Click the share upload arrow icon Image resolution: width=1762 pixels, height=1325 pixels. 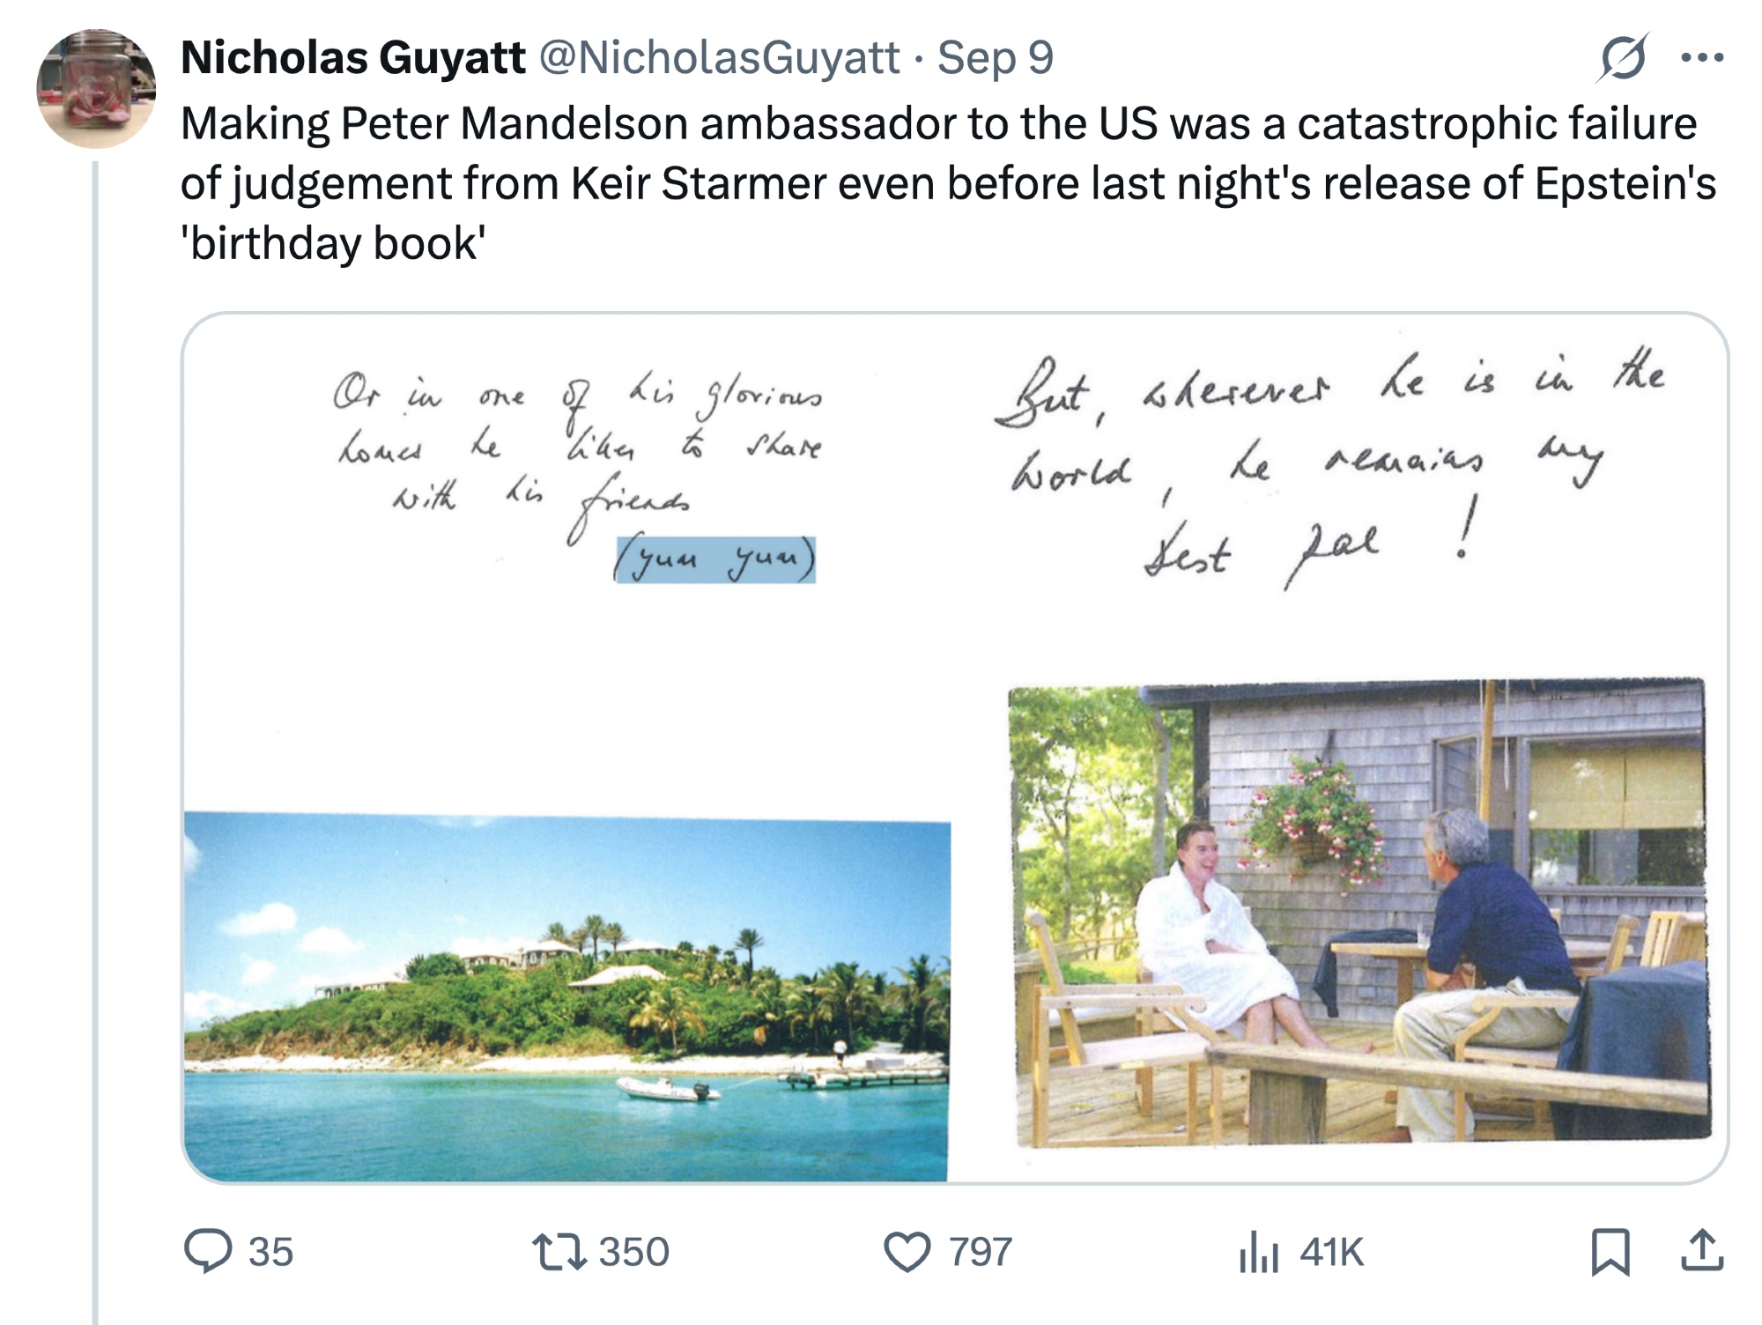[x=1701, y=1251]
